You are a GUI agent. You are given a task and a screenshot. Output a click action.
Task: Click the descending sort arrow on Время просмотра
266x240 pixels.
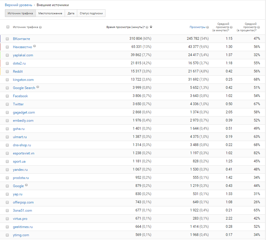(151, 27)
